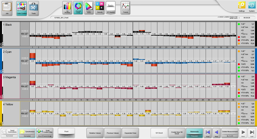Open the Job section
The width and height of the screenshot is (257, 139).
point(7,8)
